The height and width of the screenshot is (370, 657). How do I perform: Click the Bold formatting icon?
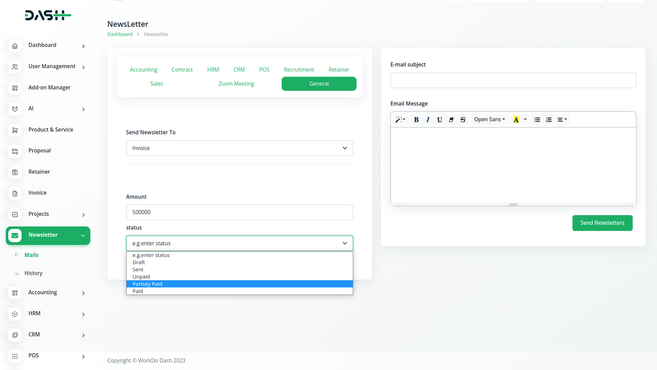click(x=416, y=120)
